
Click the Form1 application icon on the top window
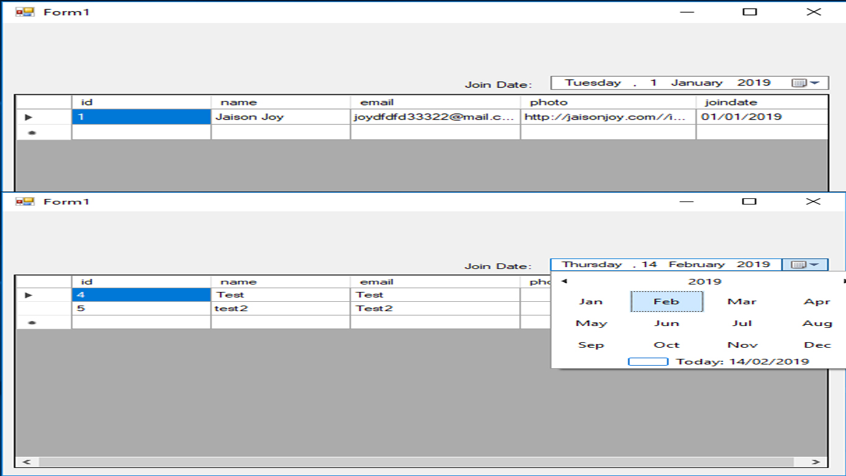click(x=25, y=11)
